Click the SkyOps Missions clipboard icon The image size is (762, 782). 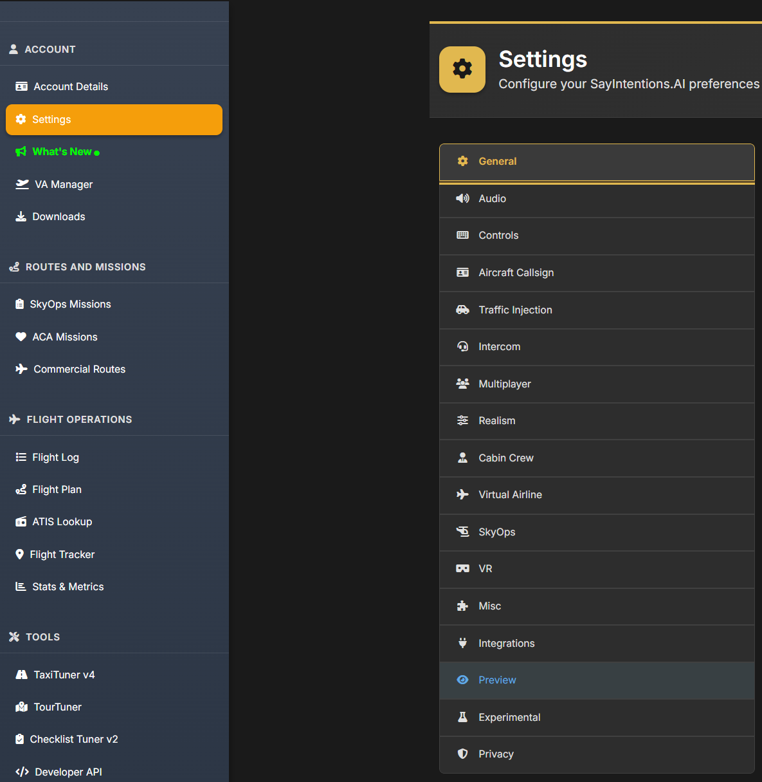point(20,304)
